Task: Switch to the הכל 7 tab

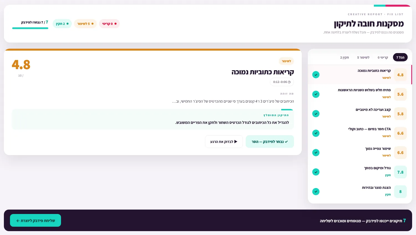Action: tap(400, 57)
